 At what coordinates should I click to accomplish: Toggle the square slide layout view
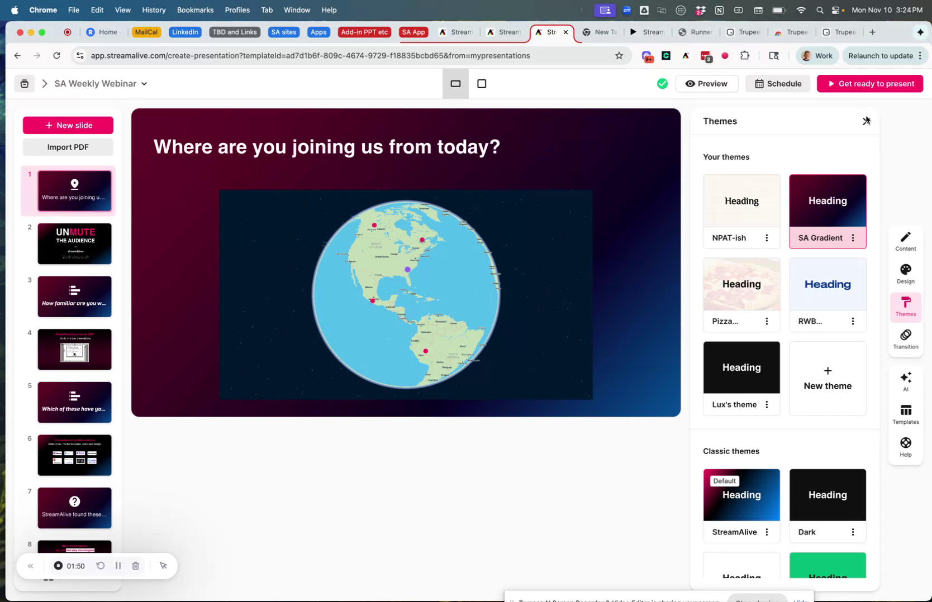tap(482, 83)
